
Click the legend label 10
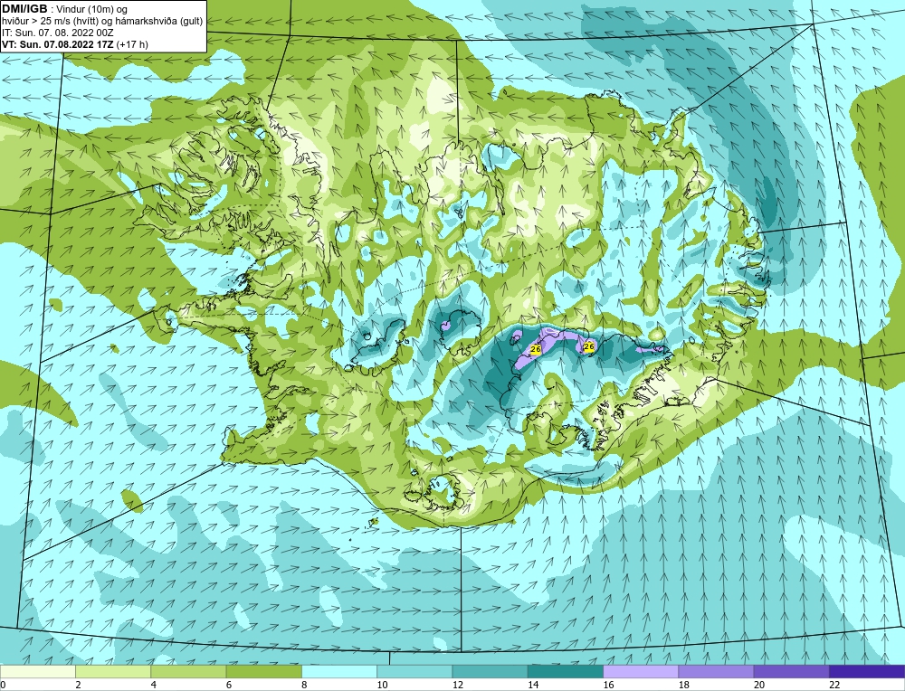(382, 685)
